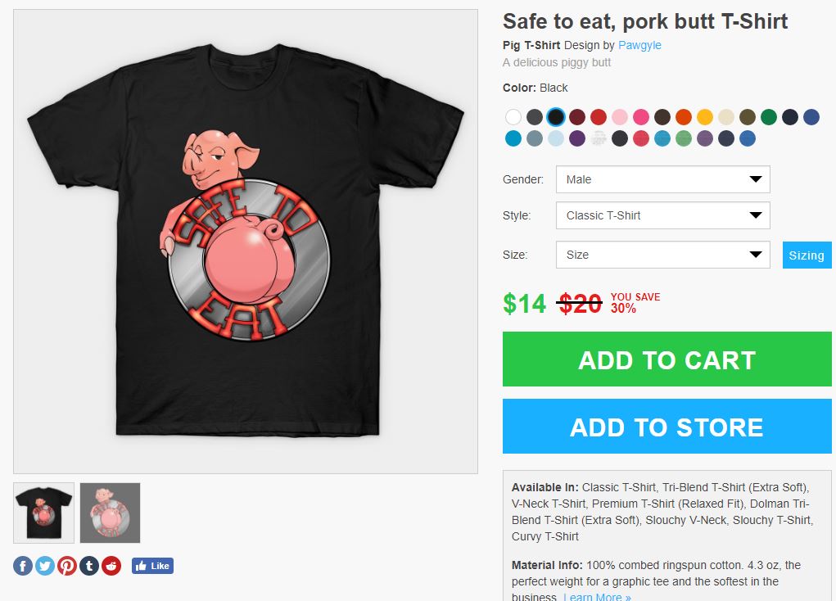Choose the purple swatch in second row

pyautogui.click(x=577, y=138)
